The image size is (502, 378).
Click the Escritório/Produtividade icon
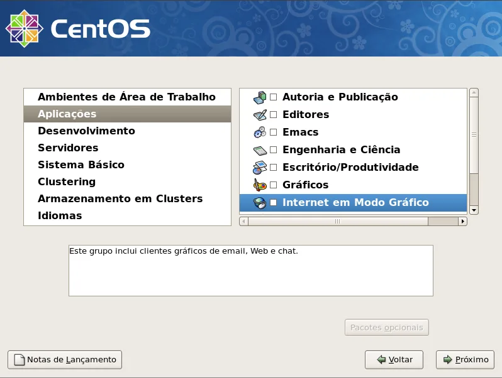[x=260, y=168]
